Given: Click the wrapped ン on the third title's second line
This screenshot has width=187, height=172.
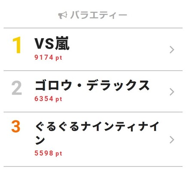Looking at the screenshot, I should tap(40, 140).
